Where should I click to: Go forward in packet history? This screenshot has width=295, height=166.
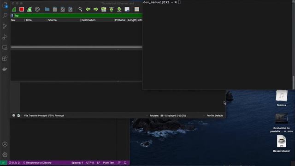click(x=96, y=9)
